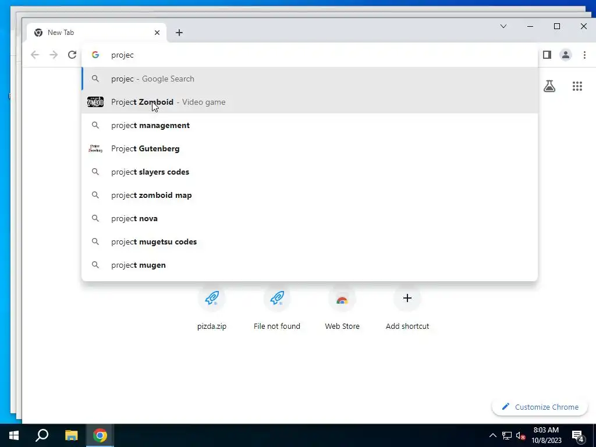Screen dimensions: 596x447
Task: Open the profile avatar menu
Action: (x=566, y=55)
